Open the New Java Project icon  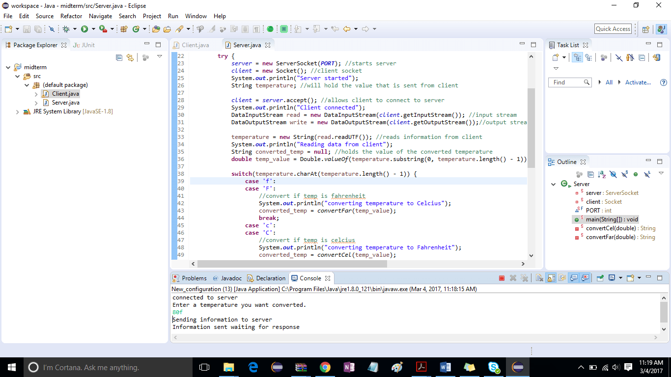[x=124, y=29]
